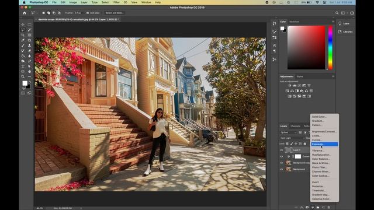This screenshot has height=210, width=374.
Task: Hide the Background layer eye icon
Action: tap(282, 169)
